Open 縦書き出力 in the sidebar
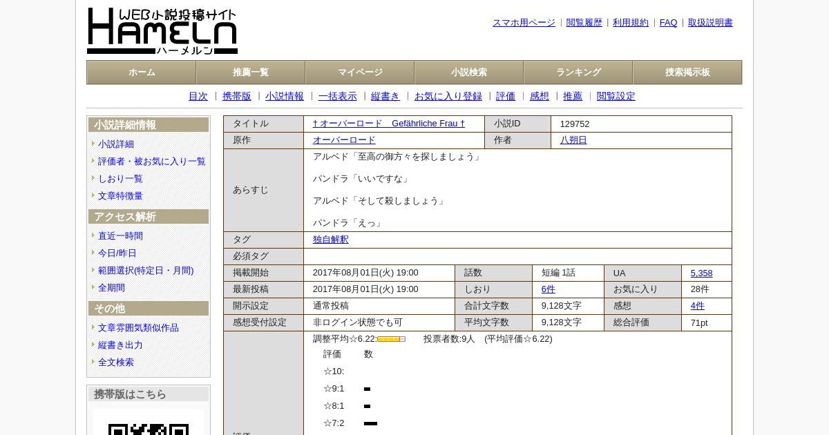 click(120, 345)
